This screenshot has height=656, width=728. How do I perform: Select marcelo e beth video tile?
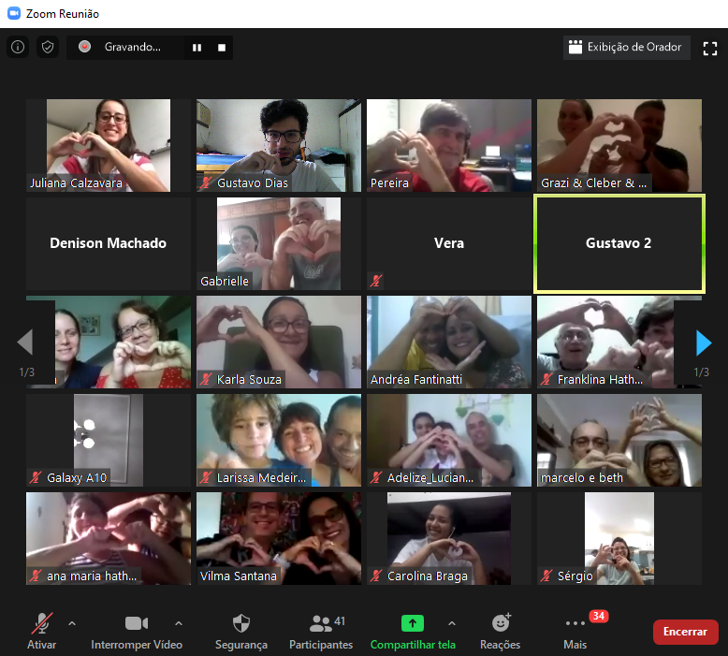[619, 441]
